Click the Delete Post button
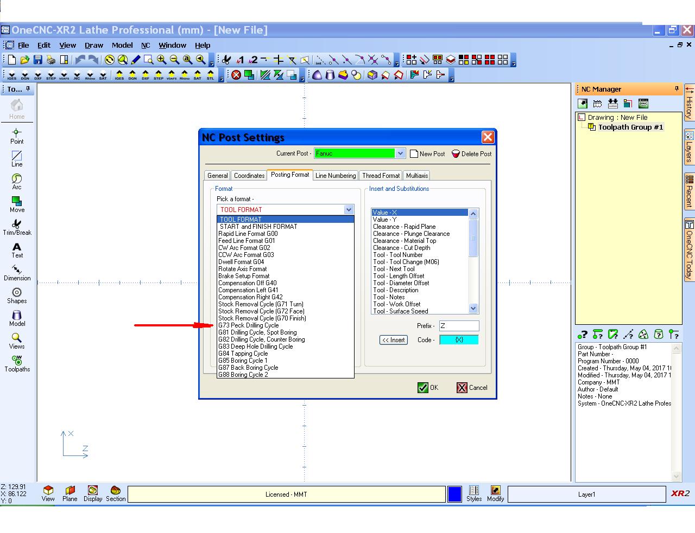695x533 pixels. (x=471, y=153)
